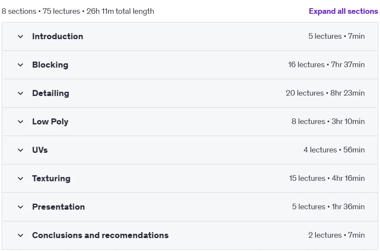The width and height of the screenshot is (380, 251).
Task: Expand the Introduction section chevron
Action: point(21,37)
